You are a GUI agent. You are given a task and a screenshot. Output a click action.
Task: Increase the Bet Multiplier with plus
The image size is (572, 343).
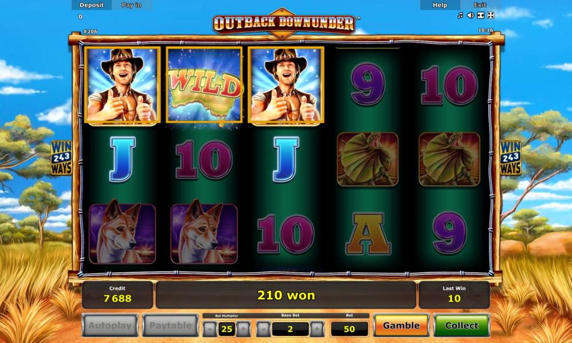(x=243, y=329)
